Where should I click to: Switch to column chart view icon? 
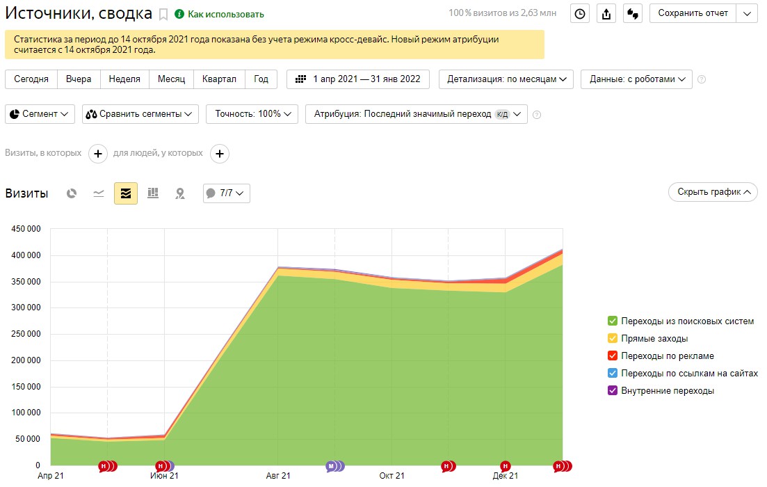[x=153, y=193]
